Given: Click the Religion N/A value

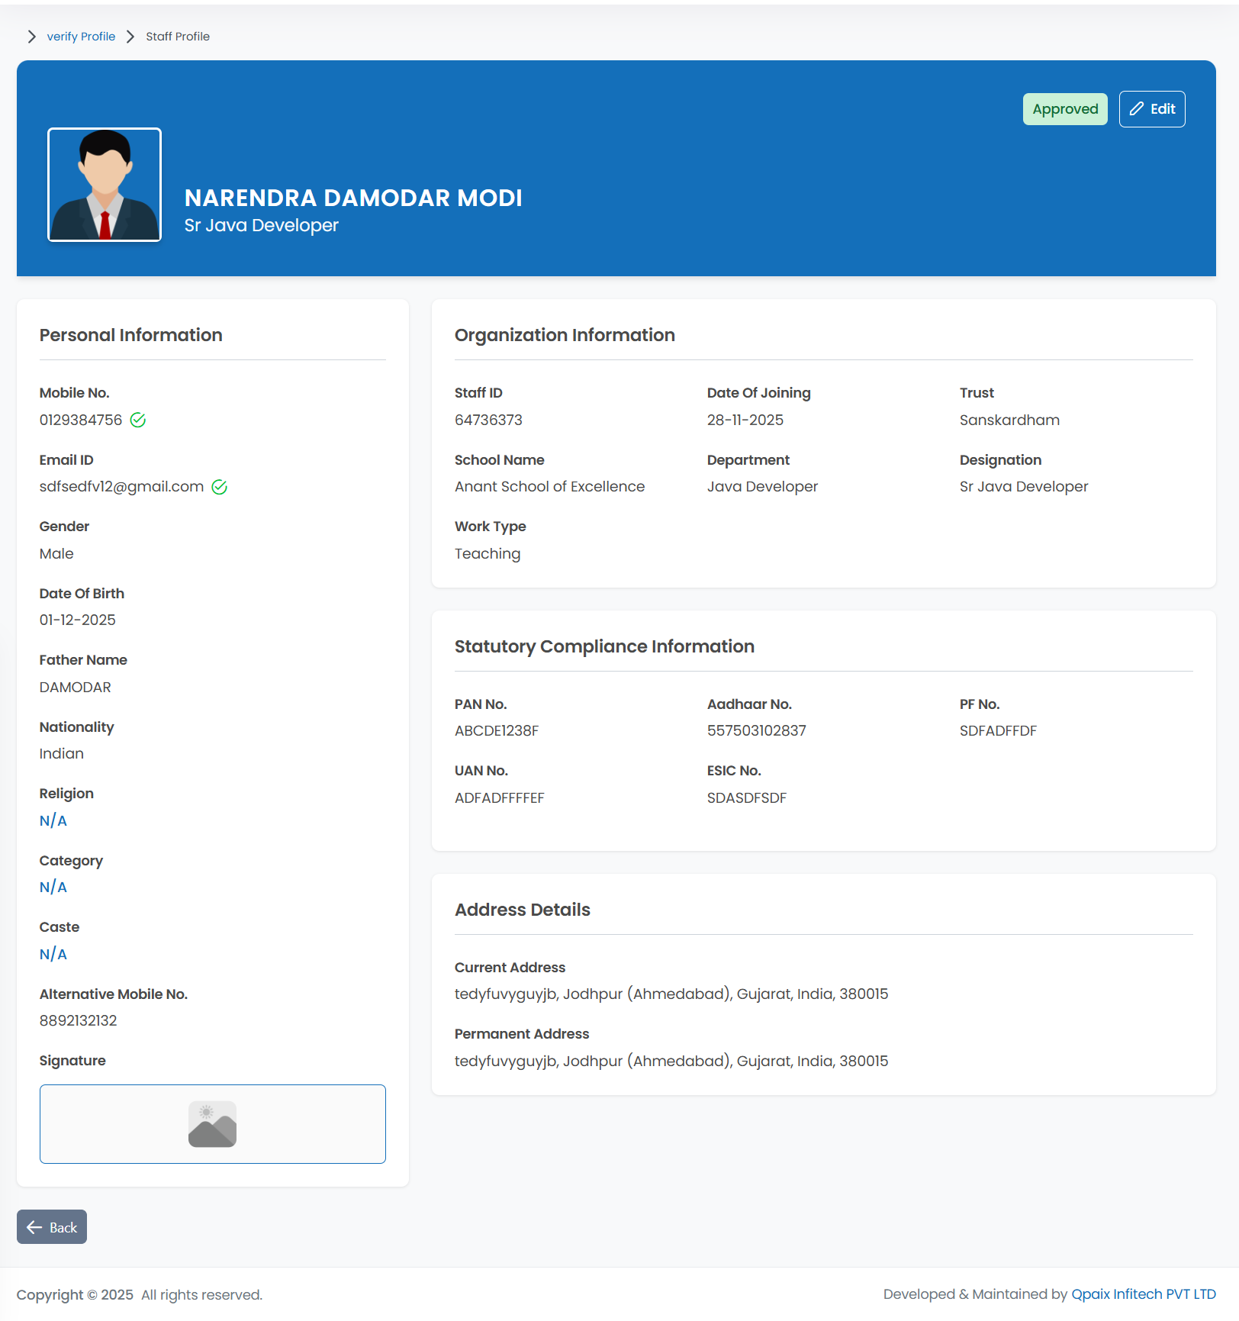Looking at the screenshot, I should (53, 820).
